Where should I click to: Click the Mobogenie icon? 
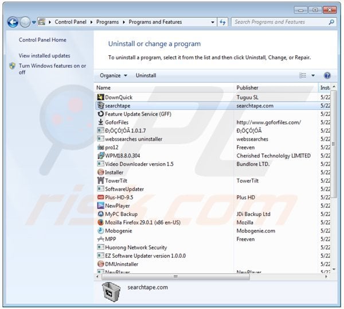point(100,231)
